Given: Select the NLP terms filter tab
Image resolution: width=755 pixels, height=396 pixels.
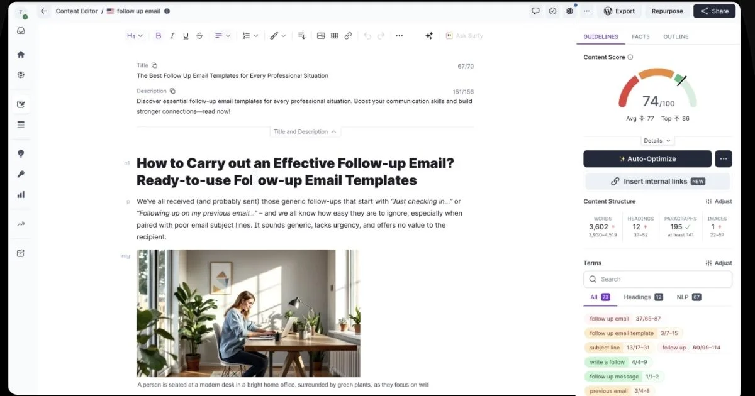Looking at the screenshot, I should (689, 297).
